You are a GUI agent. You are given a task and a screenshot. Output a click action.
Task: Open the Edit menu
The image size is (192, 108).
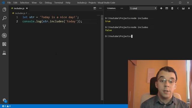click(x=15, y=3)
